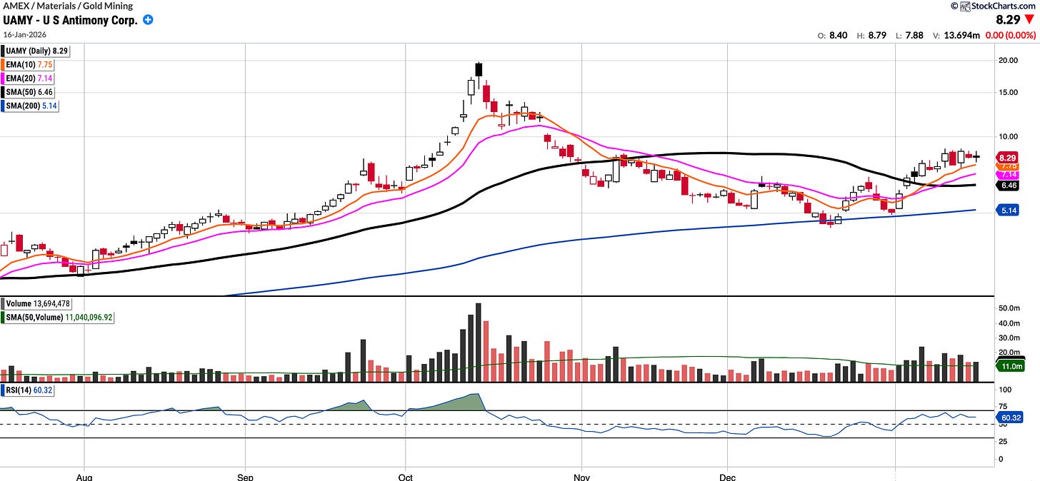Click the green 11.0m volume tag

(1011, 366)
